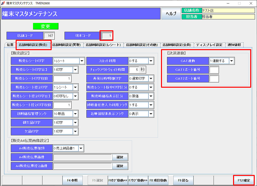257x186 pixels.
Task: Open the 棚欠品印字 dropdown
Action: pyautogui.click(x=75, y=122)
